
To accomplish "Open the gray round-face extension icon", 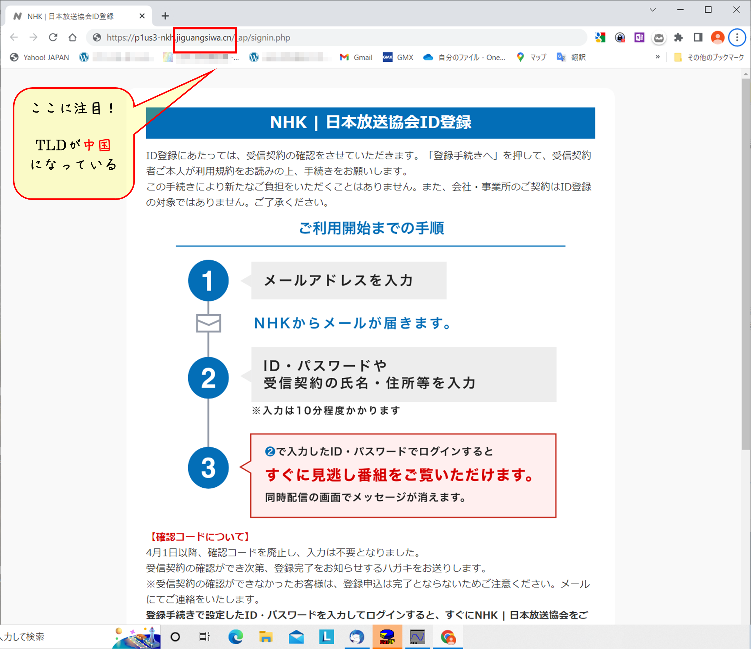I will click(x=659, y=38).
